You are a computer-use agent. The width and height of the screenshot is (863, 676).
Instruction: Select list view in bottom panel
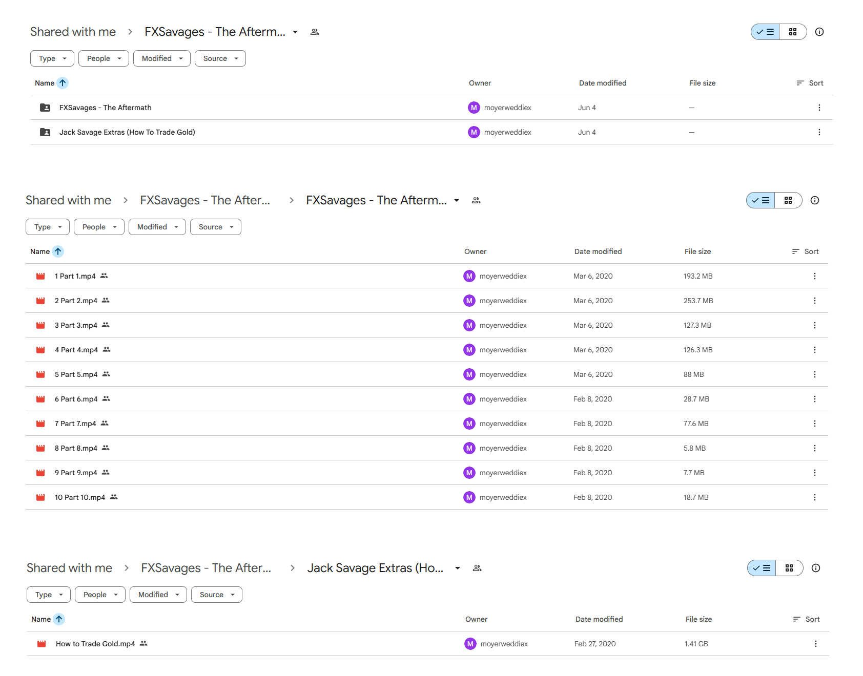[x=762, y=568]
